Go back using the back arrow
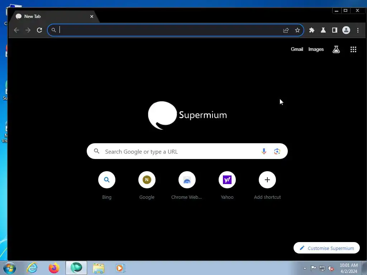The width and height of the screenshot is (367, 275). tap(16, 30)
